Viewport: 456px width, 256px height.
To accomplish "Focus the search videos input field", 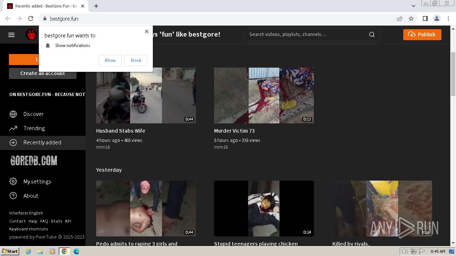I will point(307,34).
